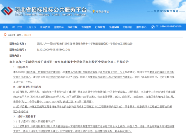Go to 首页 in the navigation bar

coord(5,27)
